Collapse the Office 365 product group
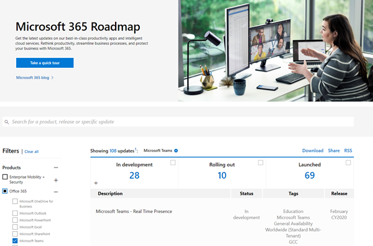 56,192
